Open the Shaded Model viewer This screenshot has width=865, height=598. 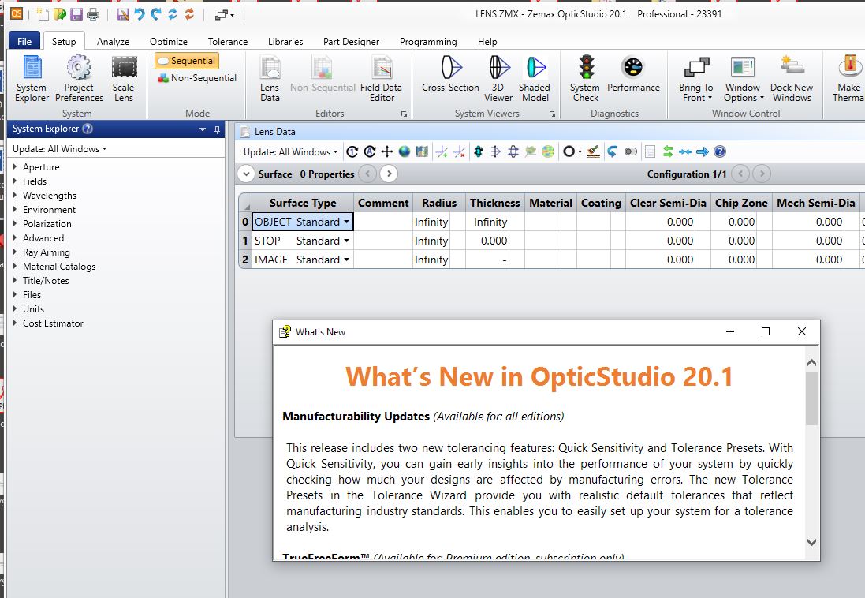535,78
